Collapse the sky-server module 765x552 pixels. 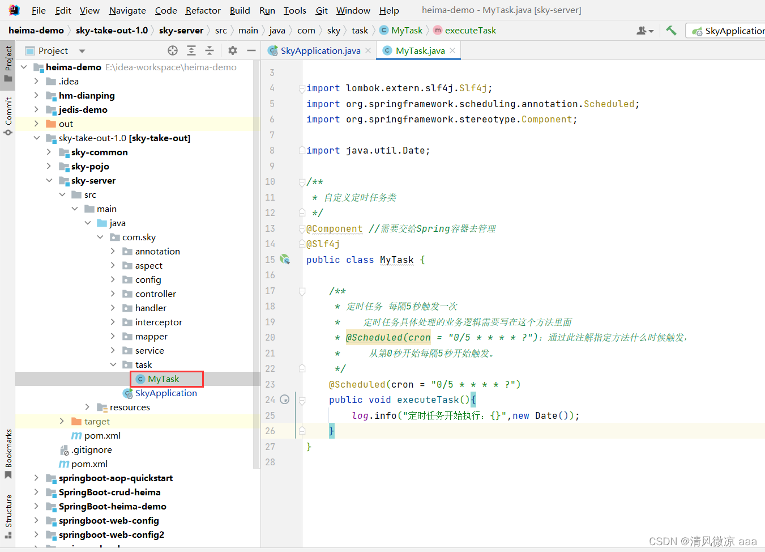click(49, 180)
